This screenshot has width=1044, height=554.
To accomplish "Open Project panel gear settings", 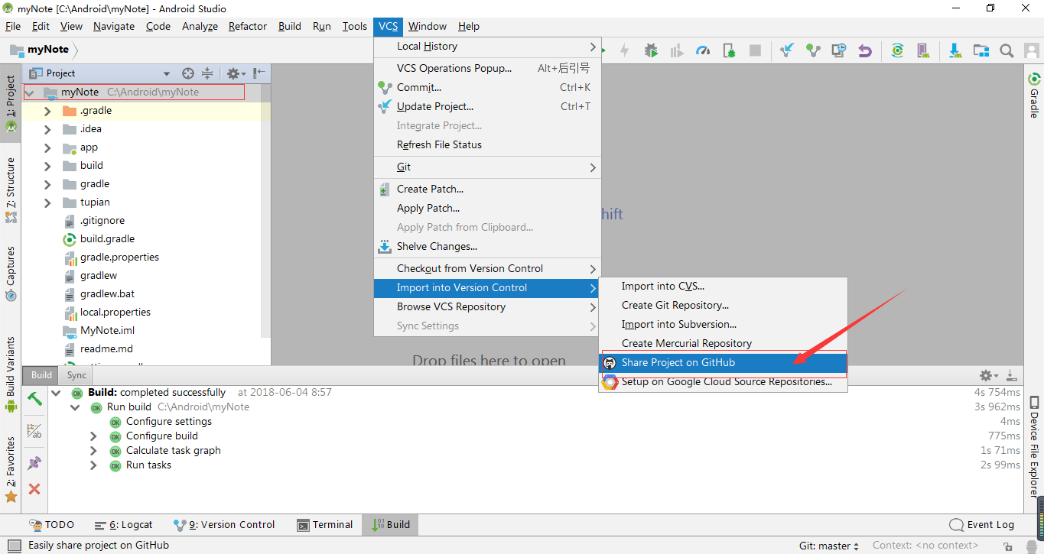I will 236,73.
